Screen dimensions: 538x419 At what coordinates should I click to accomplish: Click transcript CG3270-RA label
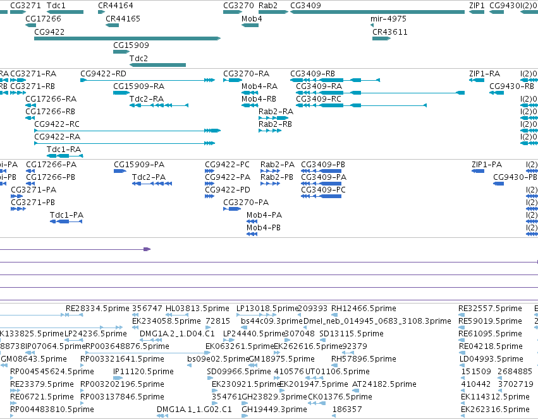pyautogui.click(x=247, y=74)
